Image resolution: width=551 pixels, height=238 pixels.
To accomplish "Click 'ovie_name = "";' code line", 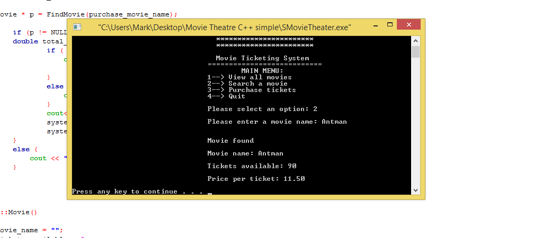I will (x=31, y=230).
